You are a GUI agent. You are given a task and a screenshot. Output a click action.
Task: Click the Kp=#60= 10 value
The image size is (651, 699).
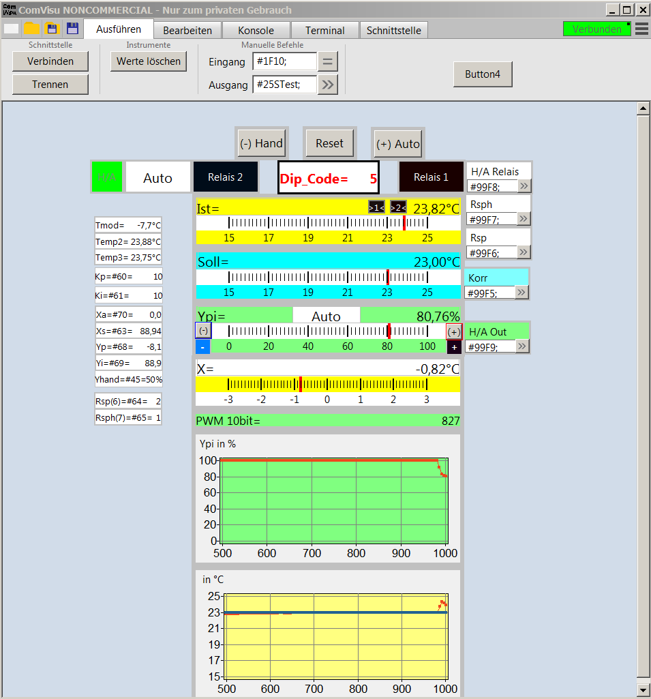[129, 276]
